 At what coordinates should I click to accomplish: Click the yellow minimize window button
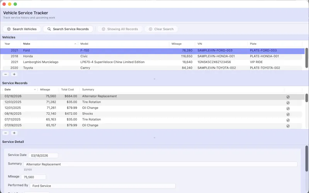pos(10,4)
